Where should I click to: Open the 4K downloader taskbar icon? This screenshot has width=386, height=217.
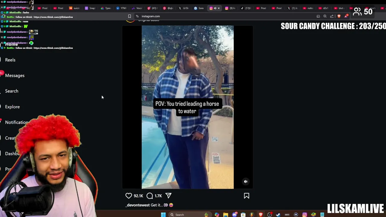296,215
